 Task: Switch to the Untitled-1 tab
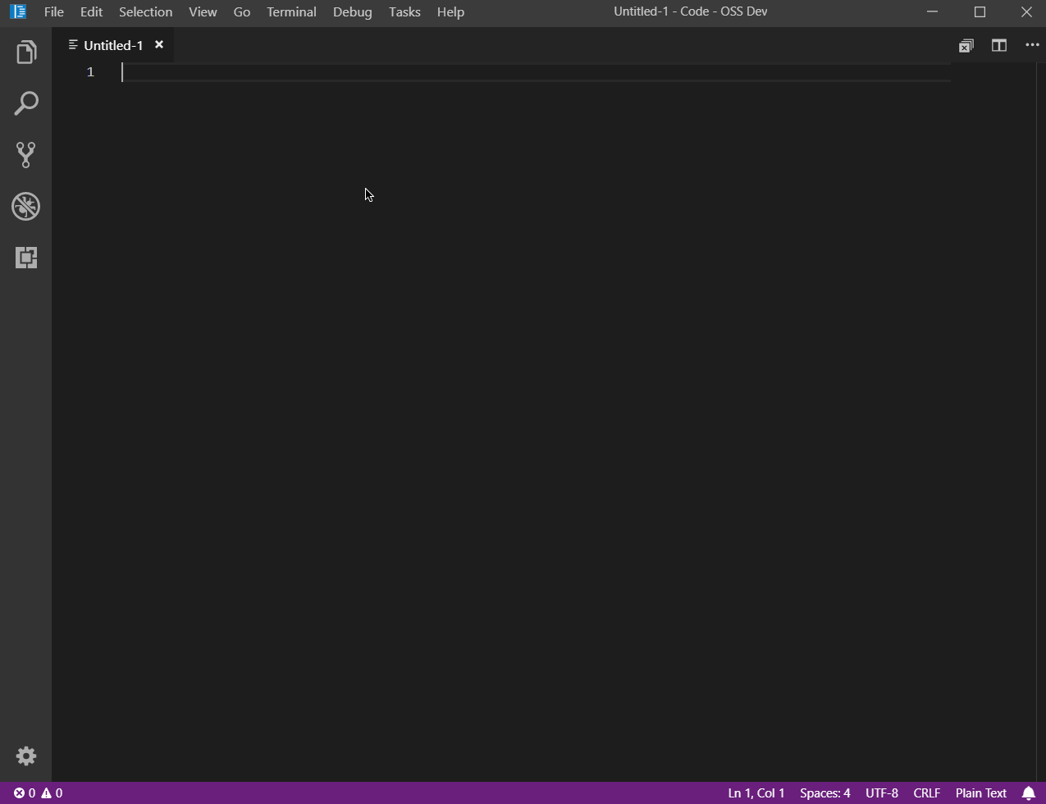(x=113, y=45)
